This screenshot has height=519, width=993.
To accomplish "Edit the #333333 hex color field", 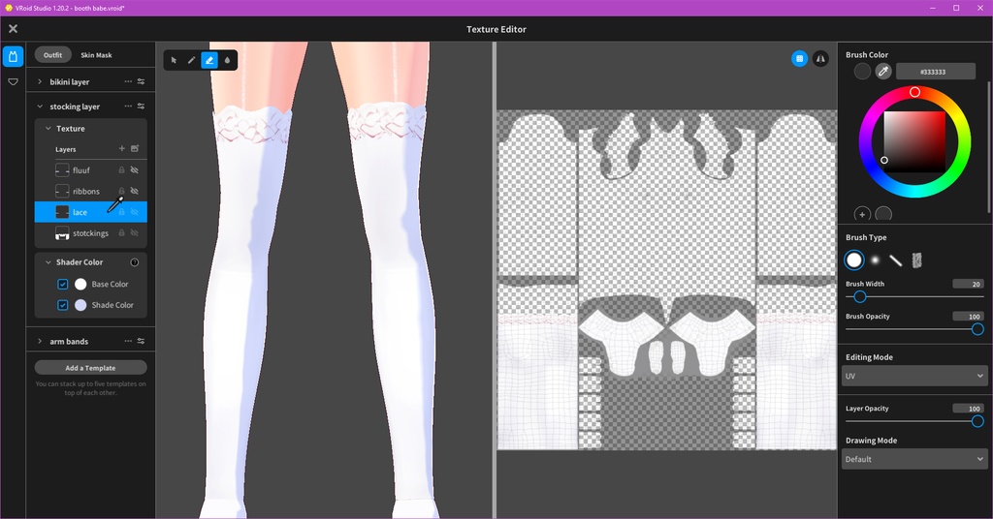I will click(935, 72).
